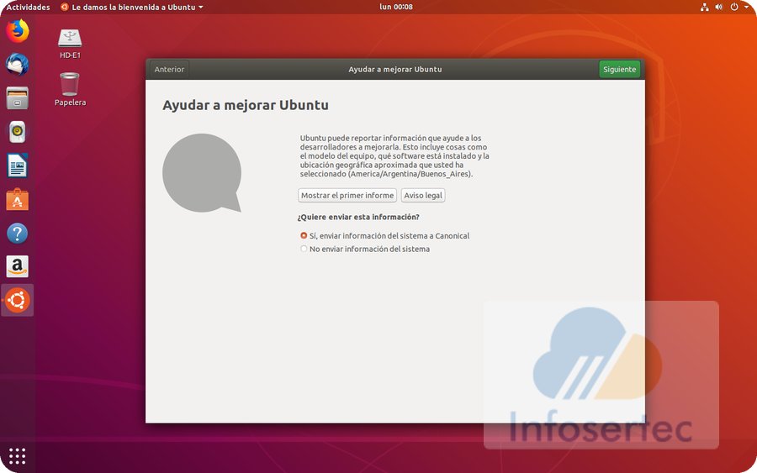Launch Thunderbird mail from the dock
The height and width of the screenshot is (473, 757).
tap(17, 65)
